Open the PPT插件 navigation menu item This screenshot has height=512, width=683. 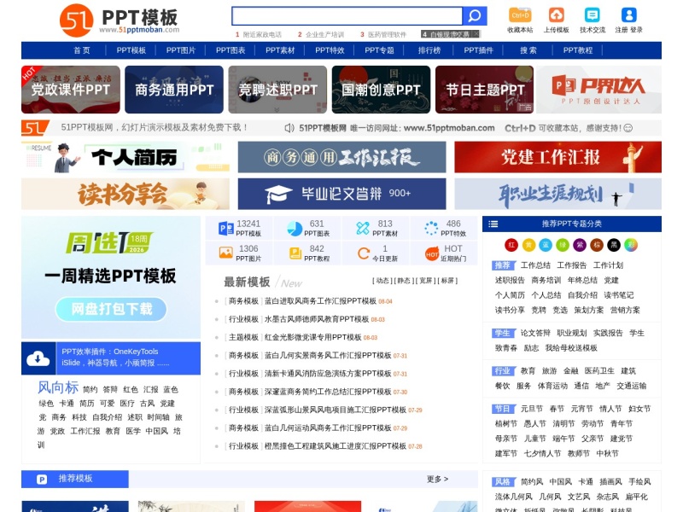478,50
